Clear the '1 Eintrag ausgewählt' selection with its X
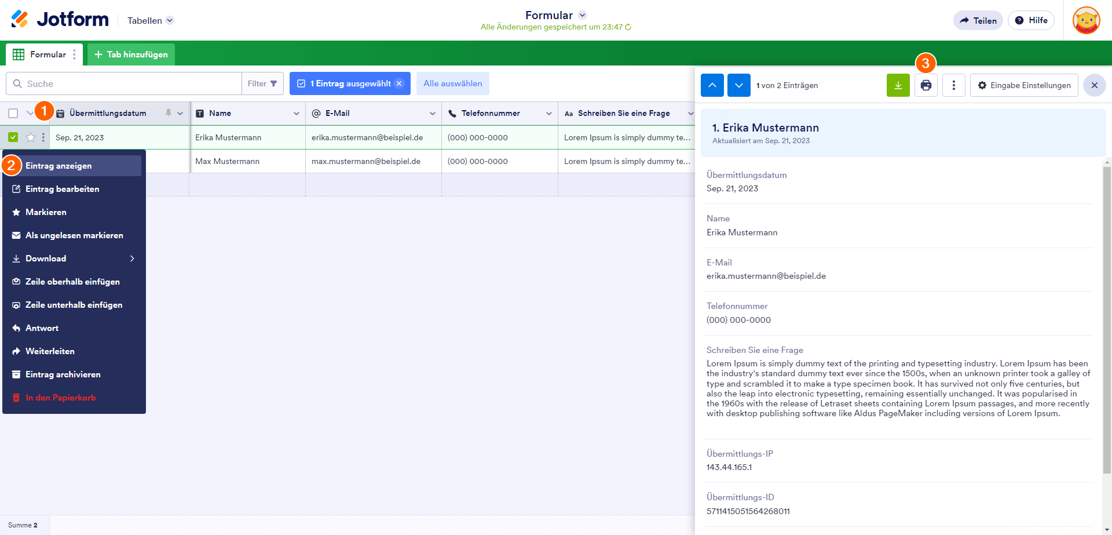Viewport: 1112px width, 535px height. tap(399, 83)
